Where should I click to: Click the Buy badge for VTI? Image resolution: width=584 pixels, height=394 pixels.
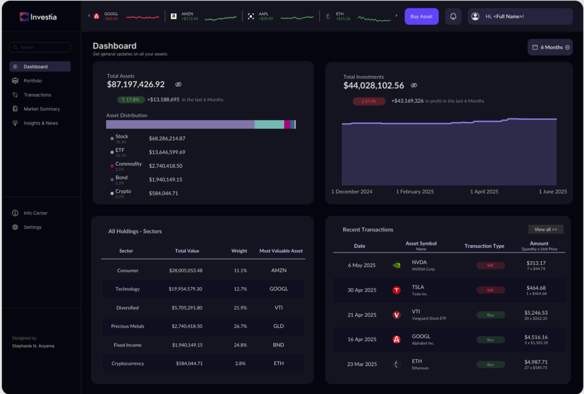pos(490,315)
